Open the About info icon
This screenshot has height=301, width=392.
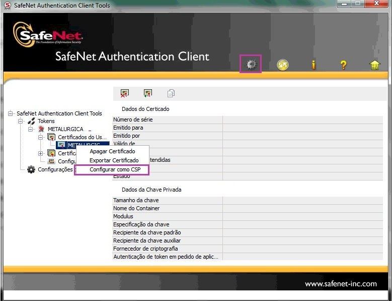pos(313,65)
